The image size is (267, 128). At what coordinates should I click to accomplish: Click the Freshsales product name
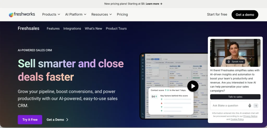coord(29,28)
